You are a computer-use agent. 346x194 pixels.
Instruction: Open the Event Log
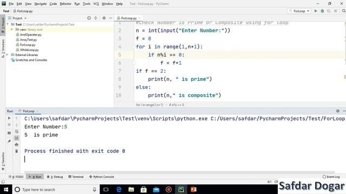(x=331, y=177)
